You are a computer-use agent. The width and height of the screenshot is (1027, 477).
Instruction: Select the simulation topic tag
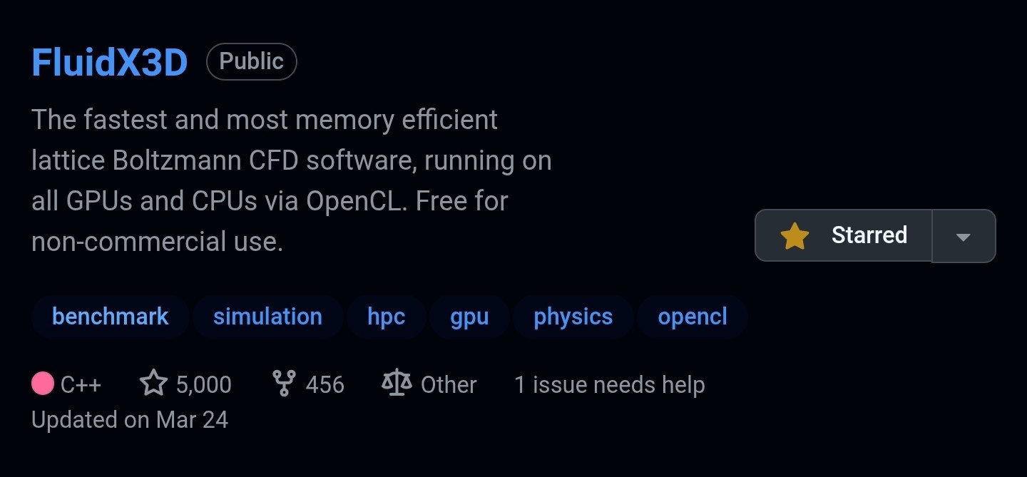(x=267, y=317)
